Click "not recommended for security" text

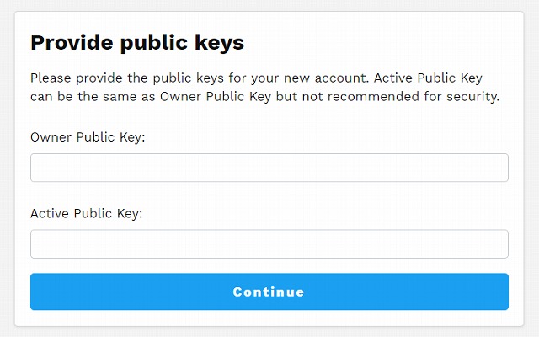pyautogui.click(x=401, y=97)
